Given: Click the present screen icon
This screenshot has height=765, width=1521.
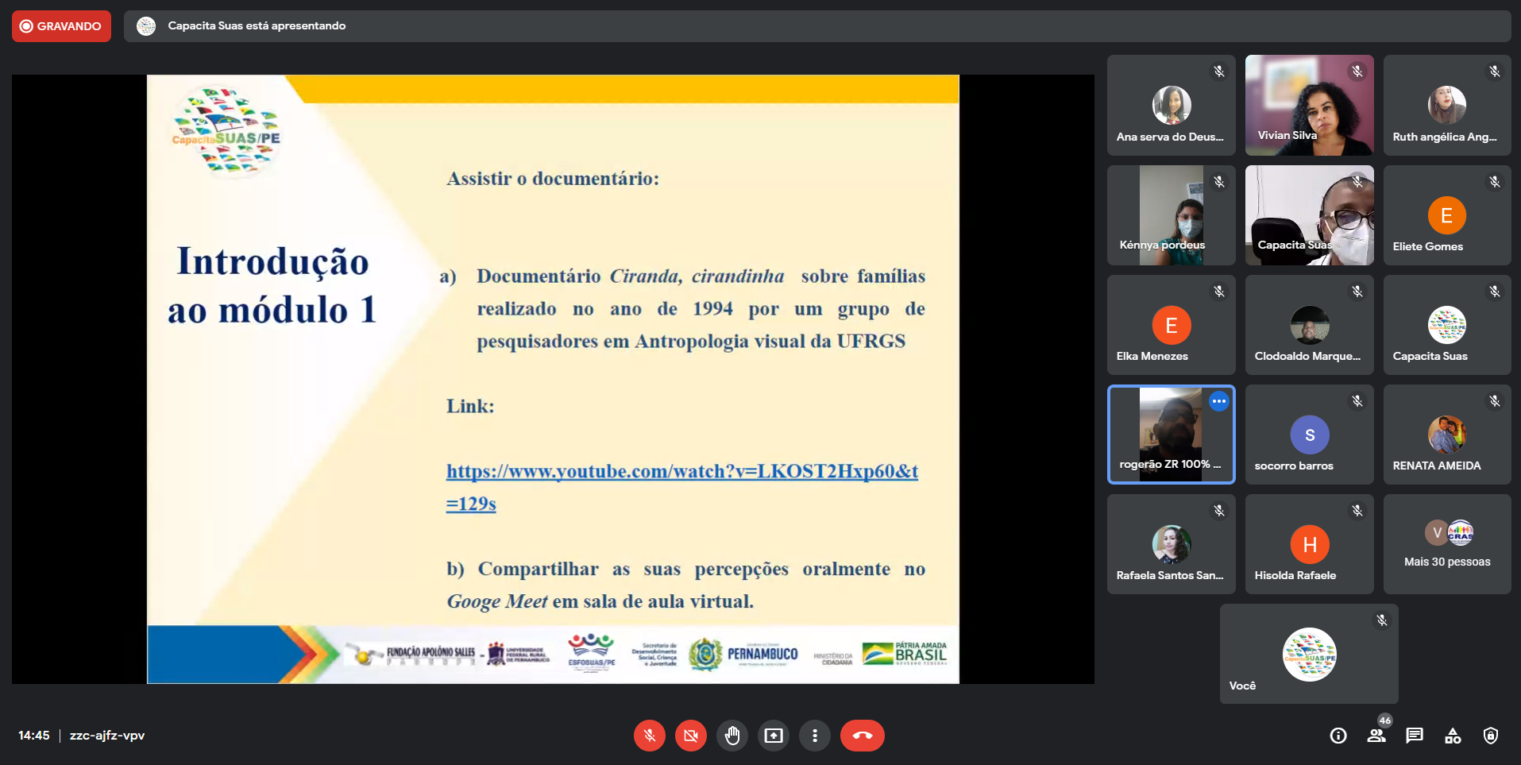Looking at the screenshot, I should [773, 736].
